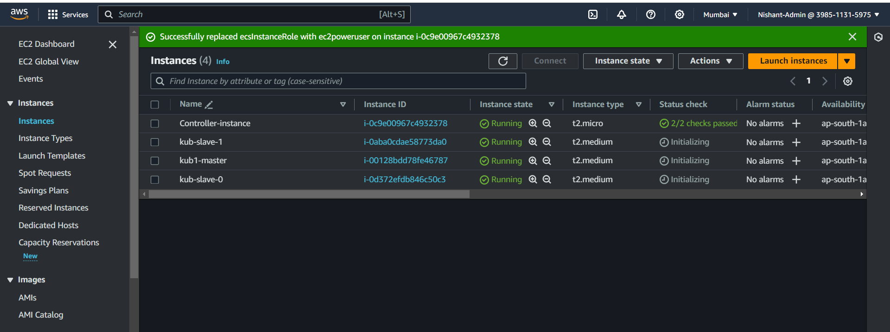Toggle the select-all instances checkbox
Screen dimensions: 890x332
(155, 105)
